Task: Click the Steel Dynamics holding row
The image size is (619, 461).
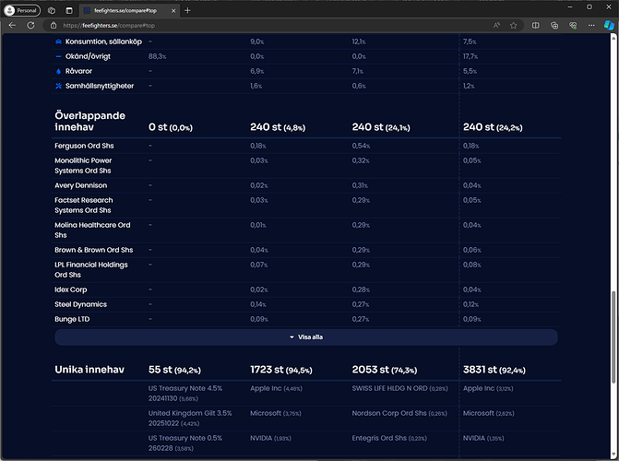Action: 80,304
